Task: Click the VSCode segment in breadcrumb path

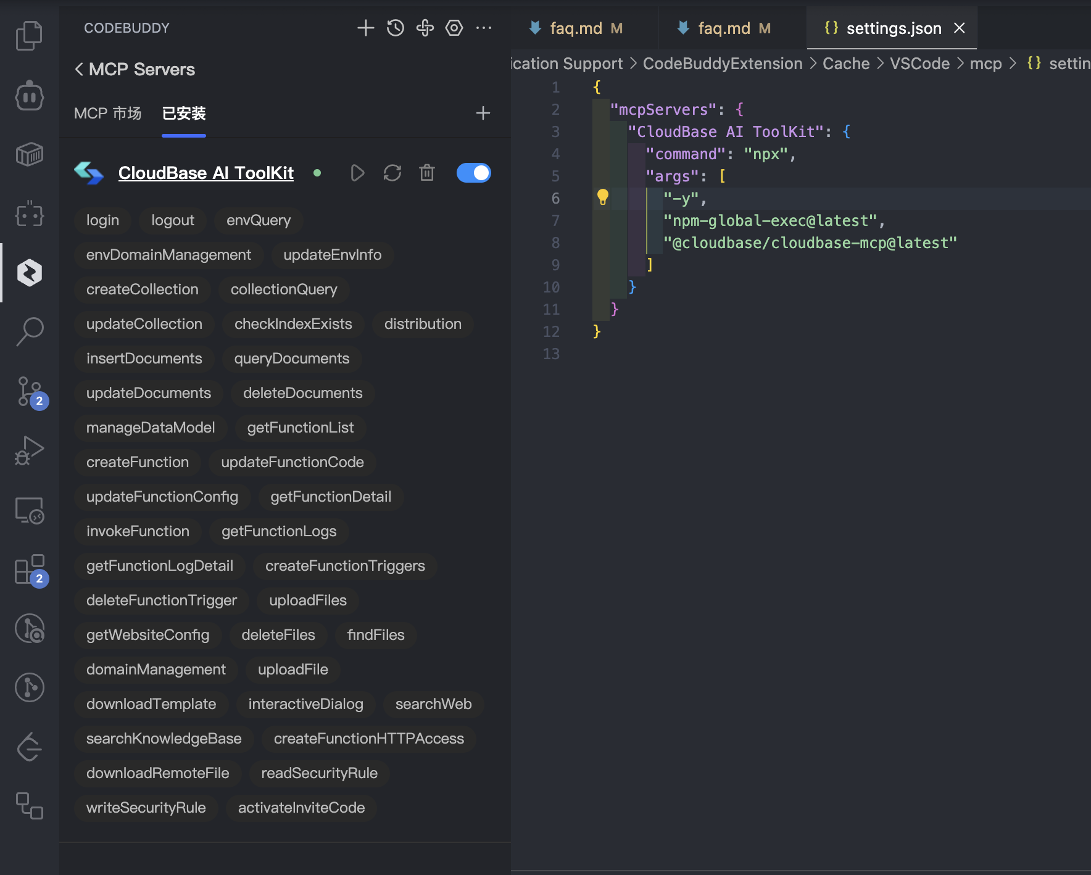Action: 919,64
